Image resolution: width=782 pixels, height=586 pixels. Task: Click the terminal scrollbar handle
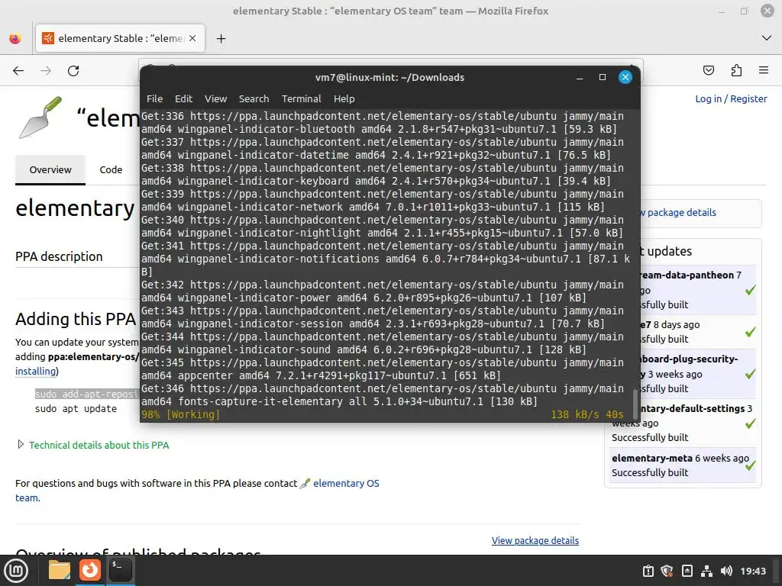coord(635,403)
